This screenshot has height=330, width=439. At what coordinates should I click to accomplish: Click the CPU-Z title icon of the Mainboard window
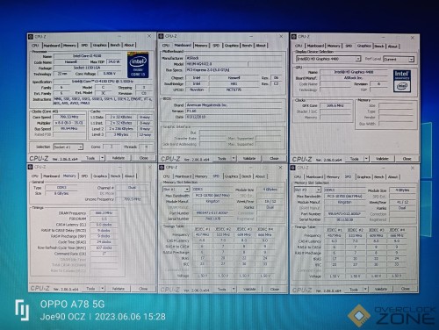point(161,36)
